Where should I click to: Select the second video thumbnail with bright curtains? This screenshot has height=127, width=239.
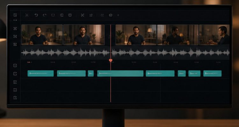click(84, 35)
